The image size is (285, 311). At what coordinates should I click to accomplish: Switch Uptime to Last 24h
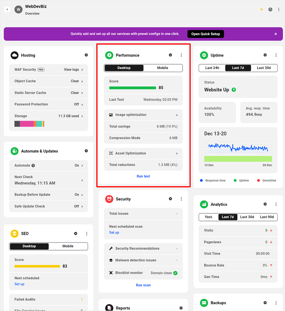pos(212,68)
